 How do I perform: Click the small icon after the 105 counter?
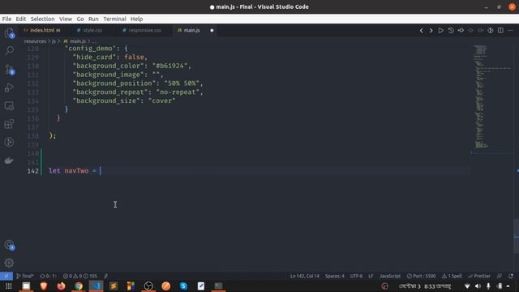tap(106, 276)
